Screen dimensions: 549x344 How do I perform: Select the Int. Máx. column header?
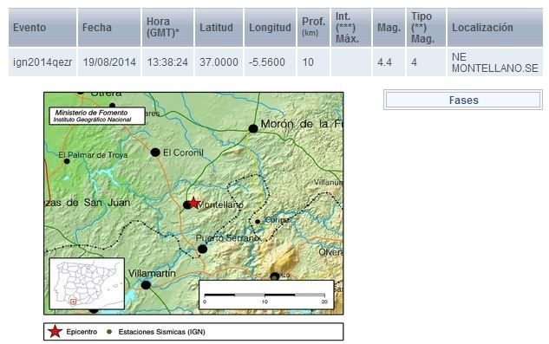coord(351,28)
